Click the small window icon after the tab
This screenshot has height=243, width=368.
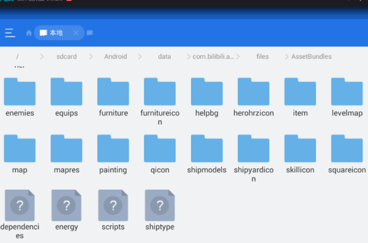click(90, 32)
